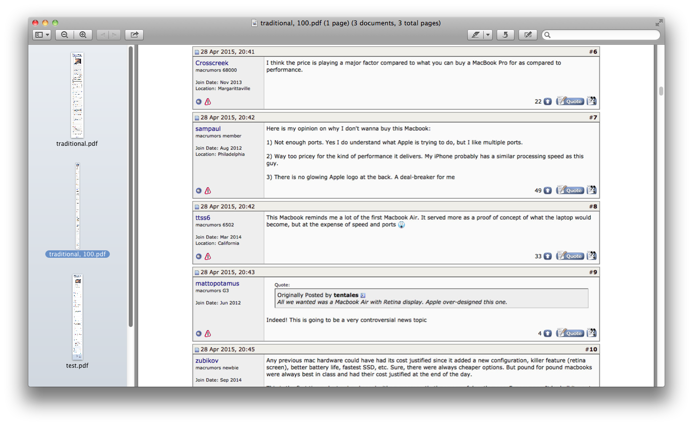Click the "test.pdf" file name label
Viewport: 693px width, 426px height.
coord(78,366)
